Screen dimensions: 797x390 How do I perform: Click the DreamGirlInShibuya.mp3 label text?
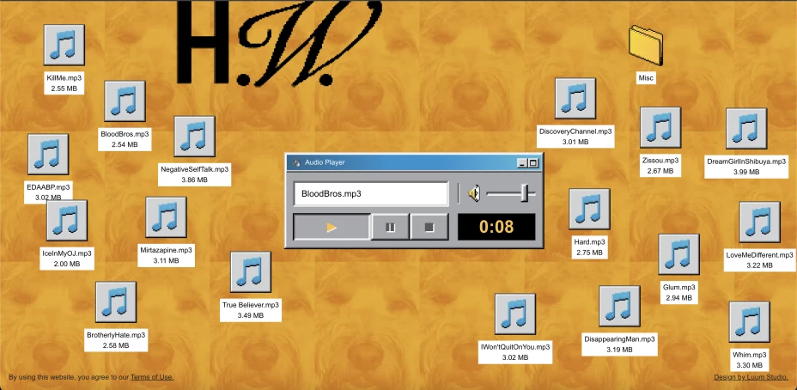[x=746, y=161]
